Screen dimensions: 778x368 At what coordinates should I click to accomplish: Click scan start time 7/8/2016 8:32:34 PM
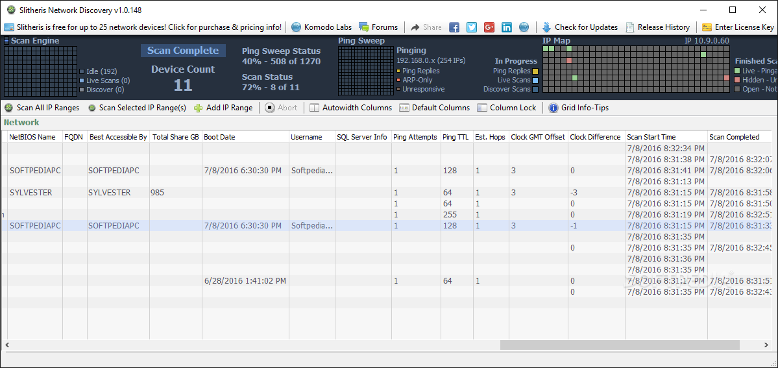tap(666, 149)
